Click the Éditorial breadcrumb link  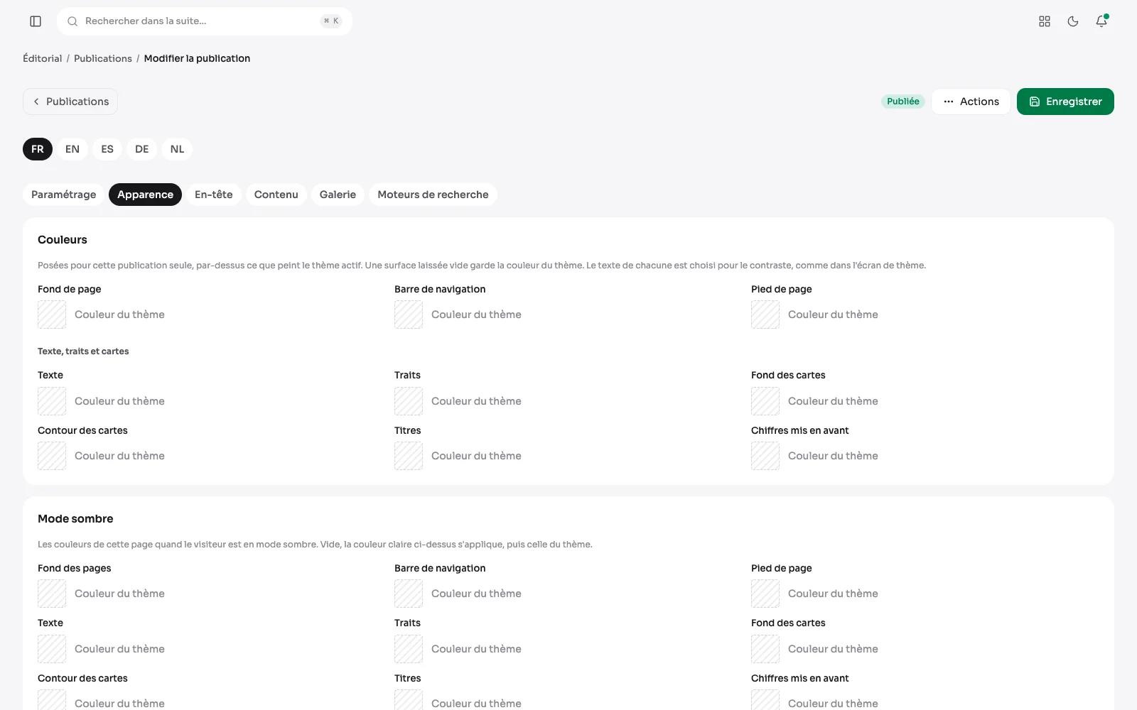[x=43, y=58]
